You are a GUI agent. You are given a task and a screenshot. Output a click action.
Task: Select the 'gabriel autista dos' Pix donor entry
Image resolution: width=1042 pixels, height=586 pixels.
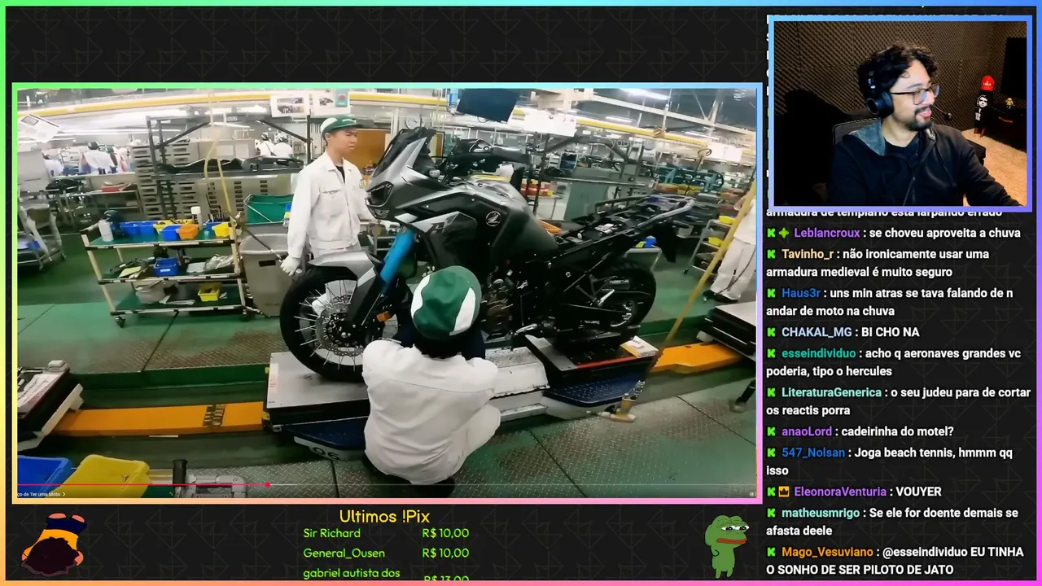(x=352, y=573)
